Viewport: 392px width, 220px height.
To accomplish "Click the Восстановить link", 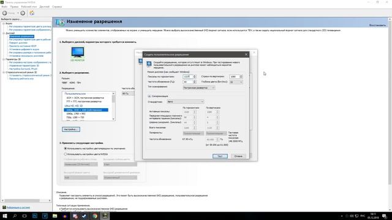I will pos(377,26).
